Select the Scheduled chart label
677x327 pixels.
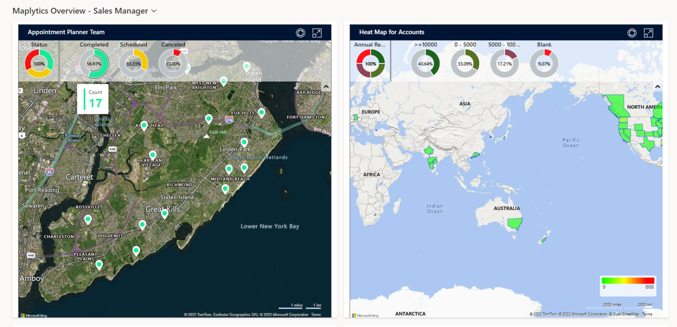point(133,44)
